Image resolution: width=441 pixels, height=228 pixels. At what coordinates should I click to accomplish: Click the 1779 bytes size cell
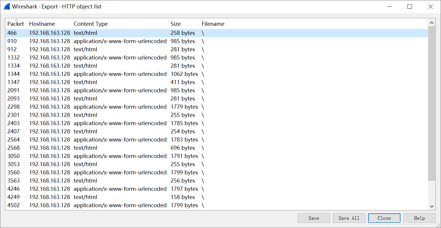coord(184,107)
